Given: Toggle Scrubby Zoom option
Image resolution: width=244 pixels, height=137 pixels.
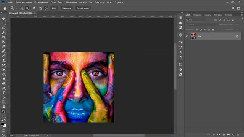Looking at the screenshot, I should point(46,8).
